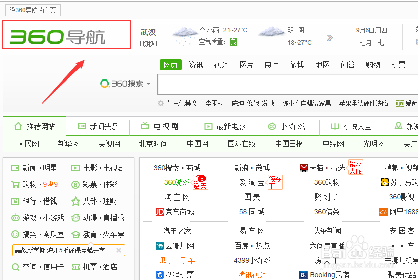Image resolution: width=418 pixels, height=280 pixels.
Task: Click the 银行·借钱 money icon
Action: click(15, 201)
